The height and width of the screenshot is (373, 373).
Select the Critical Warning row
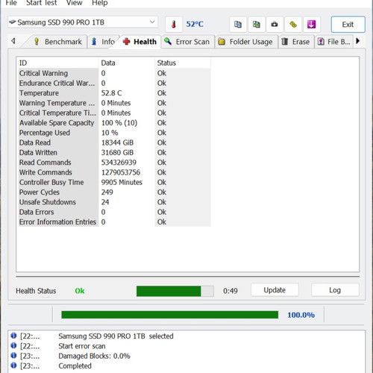point(114,73)
